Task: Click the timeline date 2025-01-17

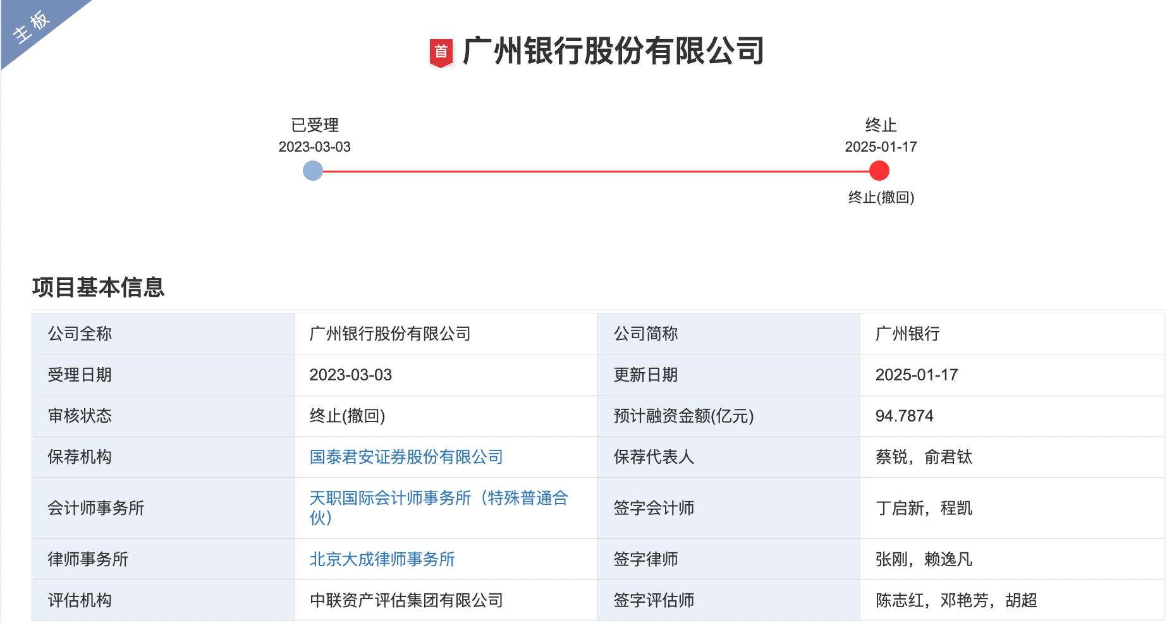Action: coord(881,147)
